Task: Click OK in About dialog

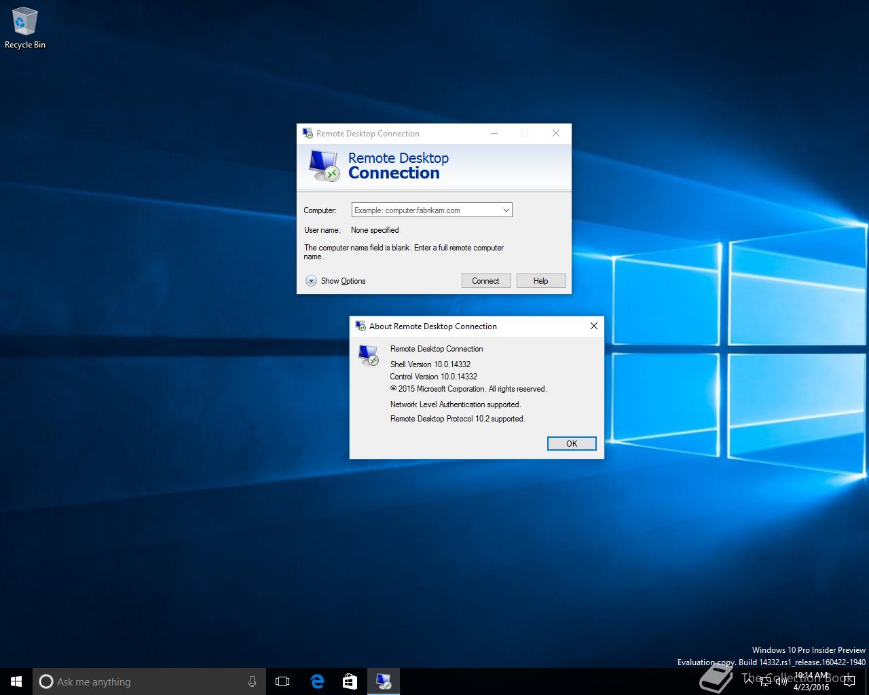Action: [x=572, y=443]
